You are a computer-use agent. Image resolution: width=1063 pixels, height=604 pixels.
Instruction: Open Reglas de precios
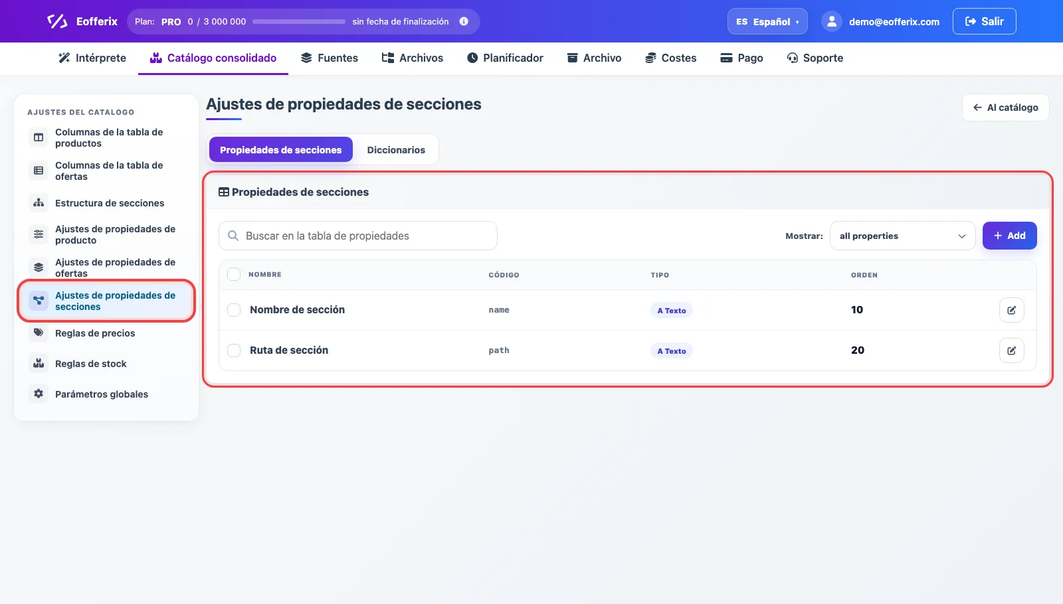pyautogui.click(x=106, y=333)
